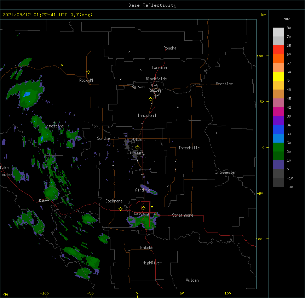305x298 pixels.
Task: Click the yellow marker south of RedDeer
Action: (150, 99)
